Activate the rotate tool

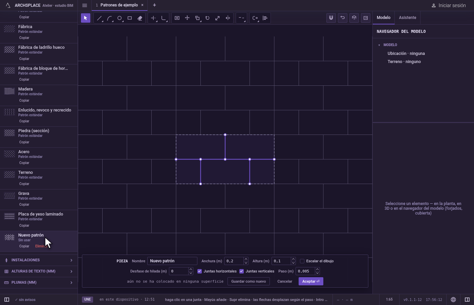coord(208,18)
